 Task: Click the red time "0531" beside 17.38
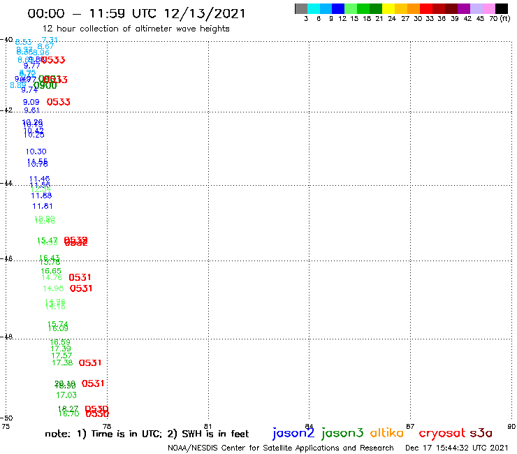click(x=90, y=363)
